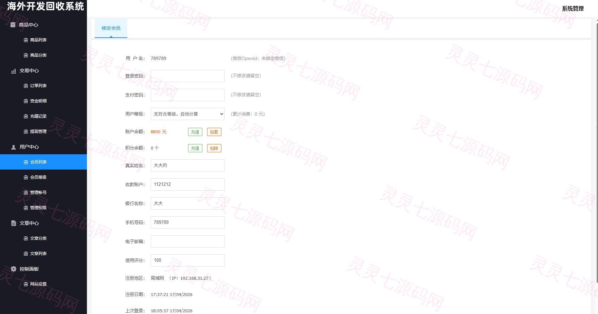Click the 控制面板 gear icon
This screenshot has height=314, width=598.
14,269
